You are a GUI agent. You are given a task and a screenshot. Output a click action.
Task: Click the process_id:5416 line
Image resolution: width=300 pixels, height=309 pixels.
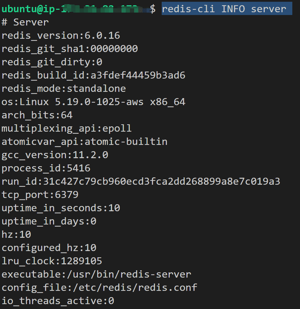(46, 168)
